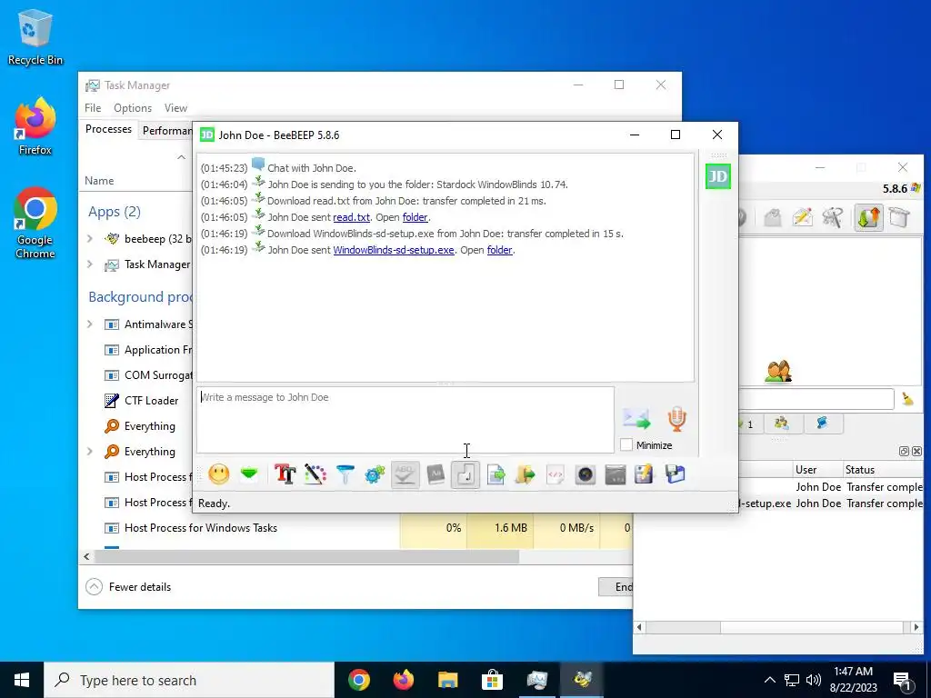Open chat settings gears icon
The width and height of the screenshot is (931, 698).
(x=375, y=474)
